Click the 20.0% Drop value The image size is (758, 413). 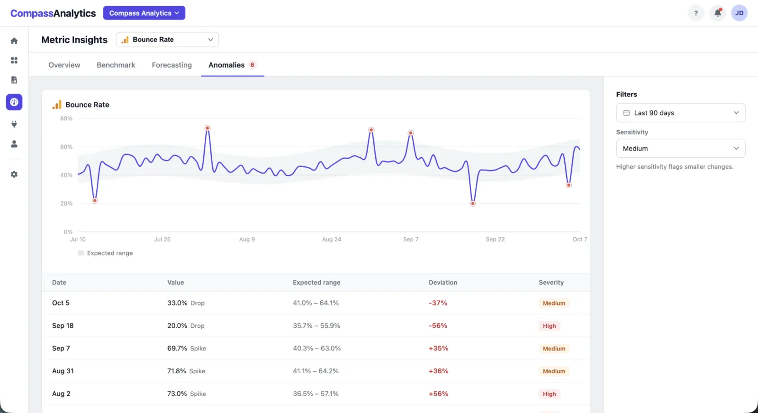click(186, 326)
